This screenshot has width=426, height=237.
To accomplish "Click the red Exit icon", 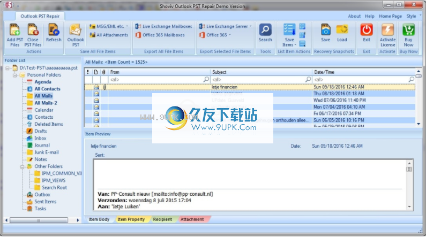I will pos(367,30).
